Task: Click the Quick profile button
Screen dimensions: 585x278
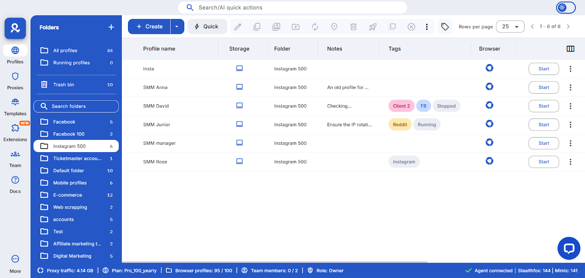Action: (x=207, y=27)
